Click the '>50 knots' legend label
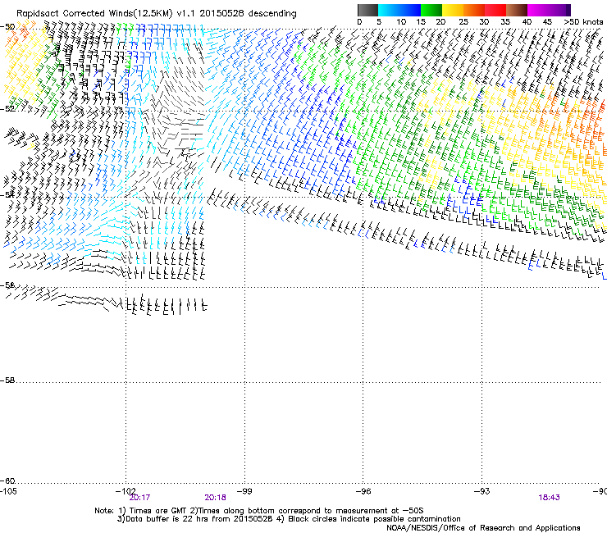The height and width of the screenshot is (533, 607). (583, 22)
